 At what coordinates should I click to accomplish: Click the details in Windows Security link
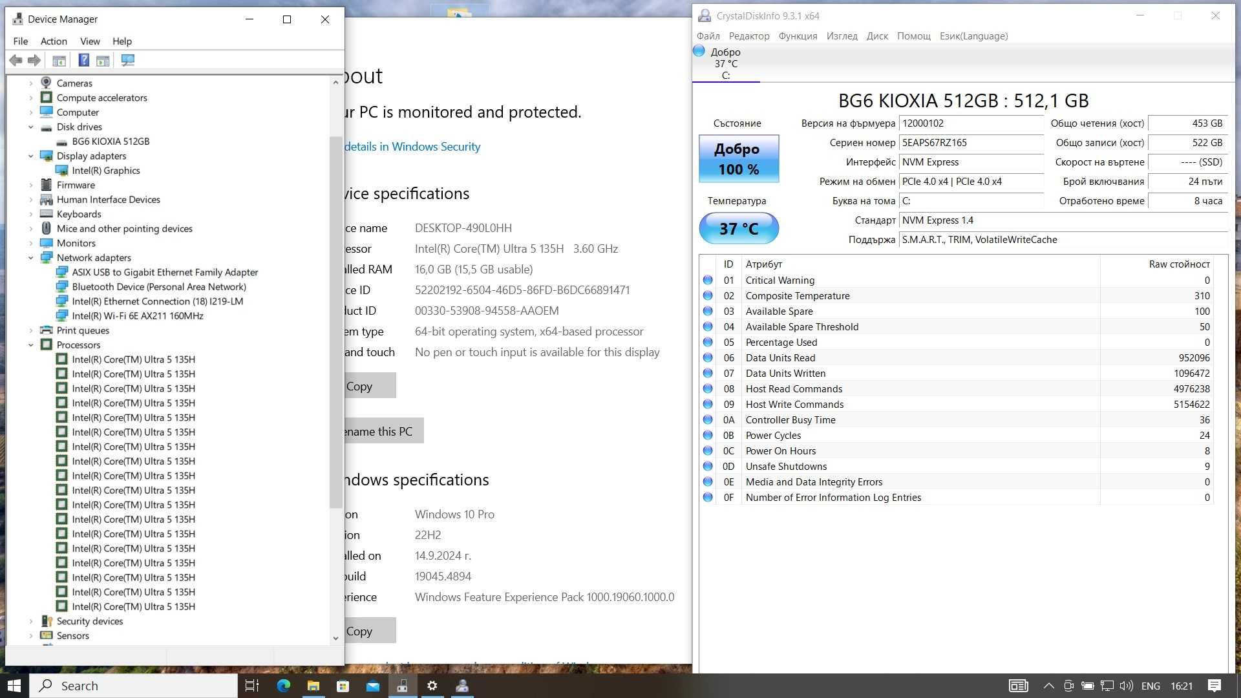pyautogui.click(x=412, y=147)
